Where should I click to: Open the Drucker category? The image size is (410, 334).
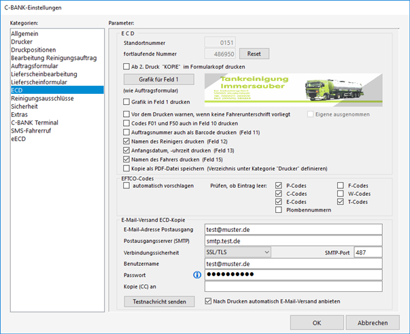tap(24, 41)
